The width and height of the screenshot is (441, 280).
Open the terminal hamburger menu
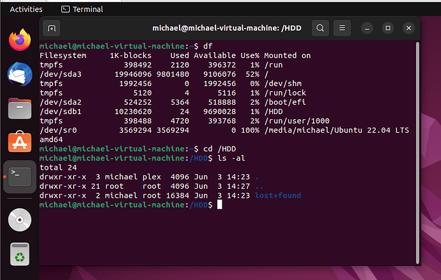coord(342,28)
